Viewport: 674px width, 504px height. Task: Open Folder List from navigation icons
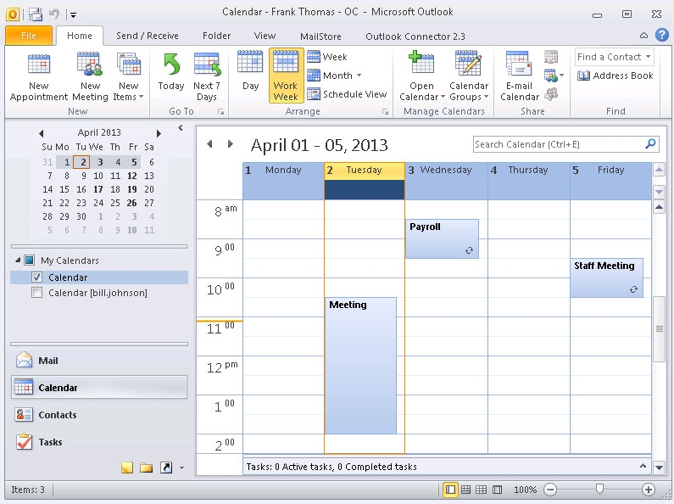point(146,468)
